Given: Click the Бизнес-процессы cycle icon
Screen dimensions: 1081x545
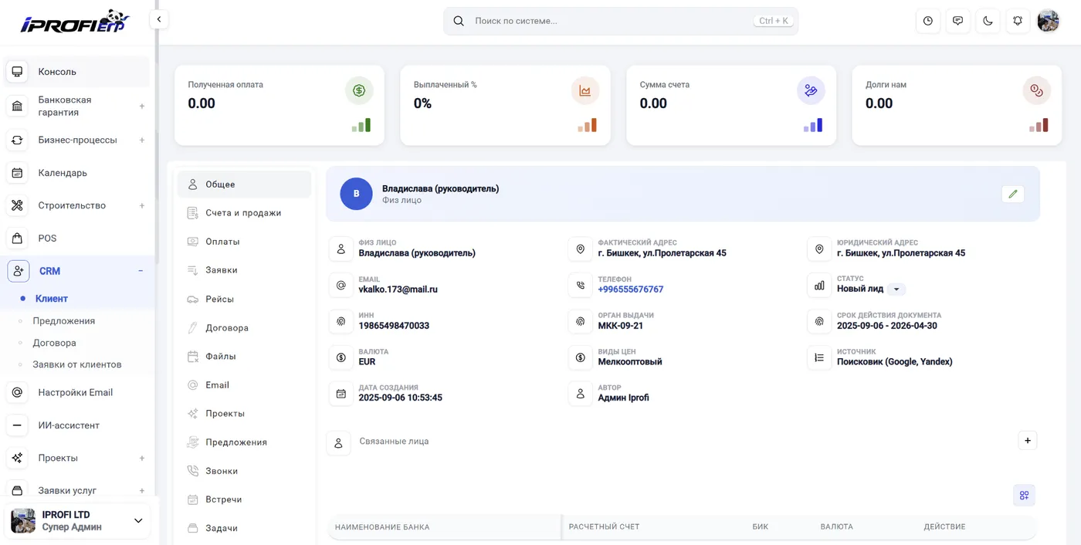Looking at the screenshot, I should click(x=17, y=140).
